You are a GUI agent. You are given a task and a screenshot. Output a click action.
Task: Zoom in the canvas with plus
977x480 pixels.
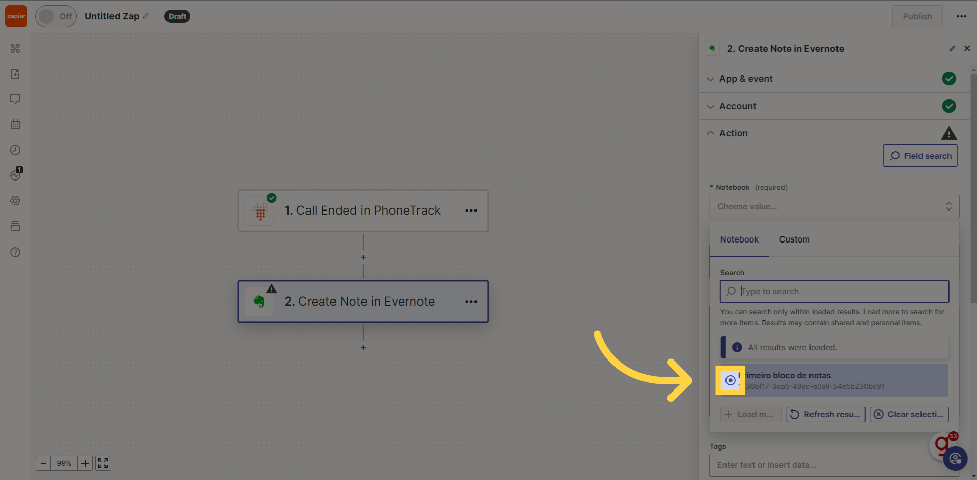point(85,463)
